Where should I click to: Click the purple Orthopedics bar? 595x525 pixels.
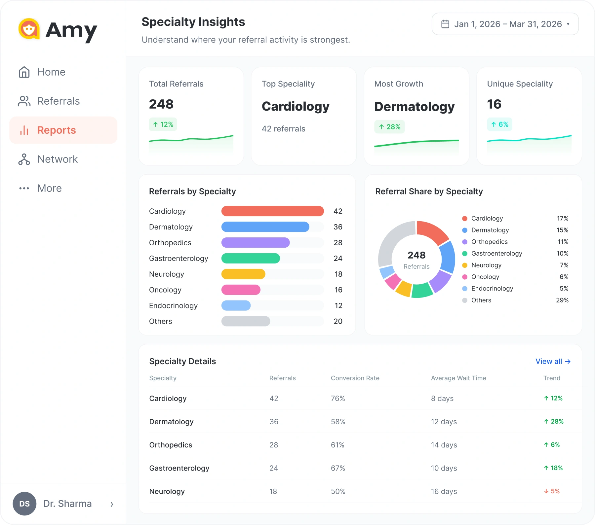click(256, 243)
